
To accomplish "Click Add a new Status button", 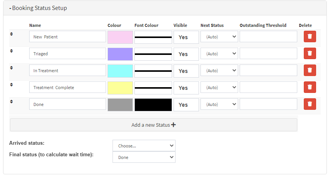I will click(153, 125).
